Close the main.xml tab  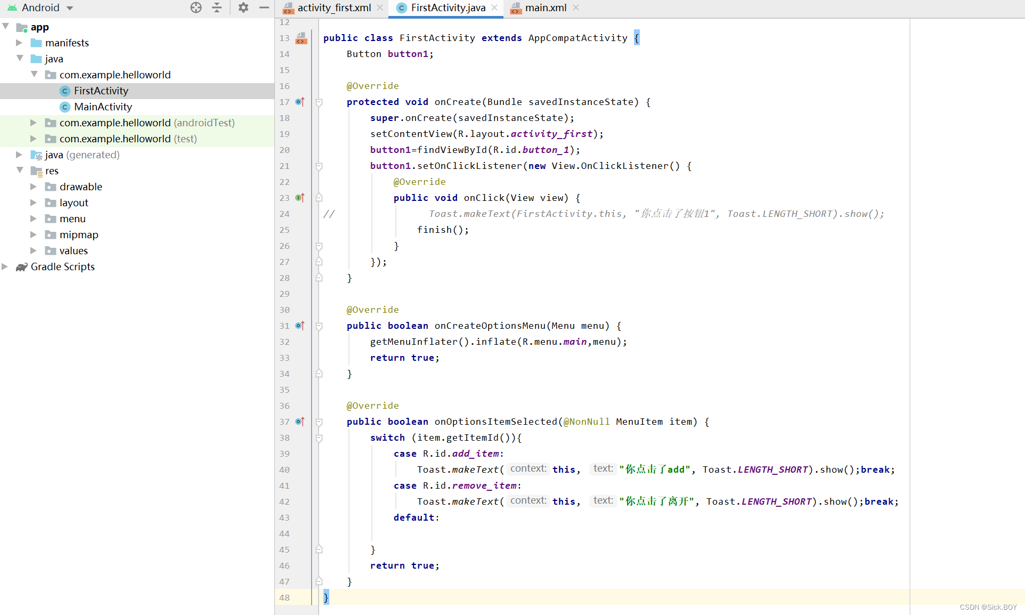pos(576,7)
